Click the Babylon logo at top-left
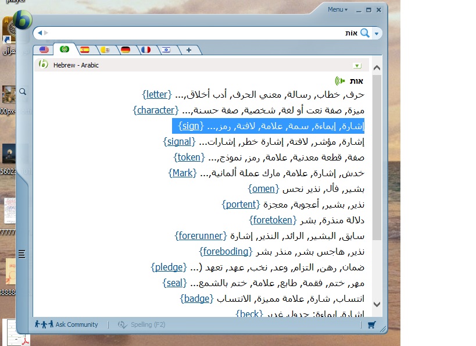The width and height of the screenshot is (476, 346). click(x=23, y=19)
